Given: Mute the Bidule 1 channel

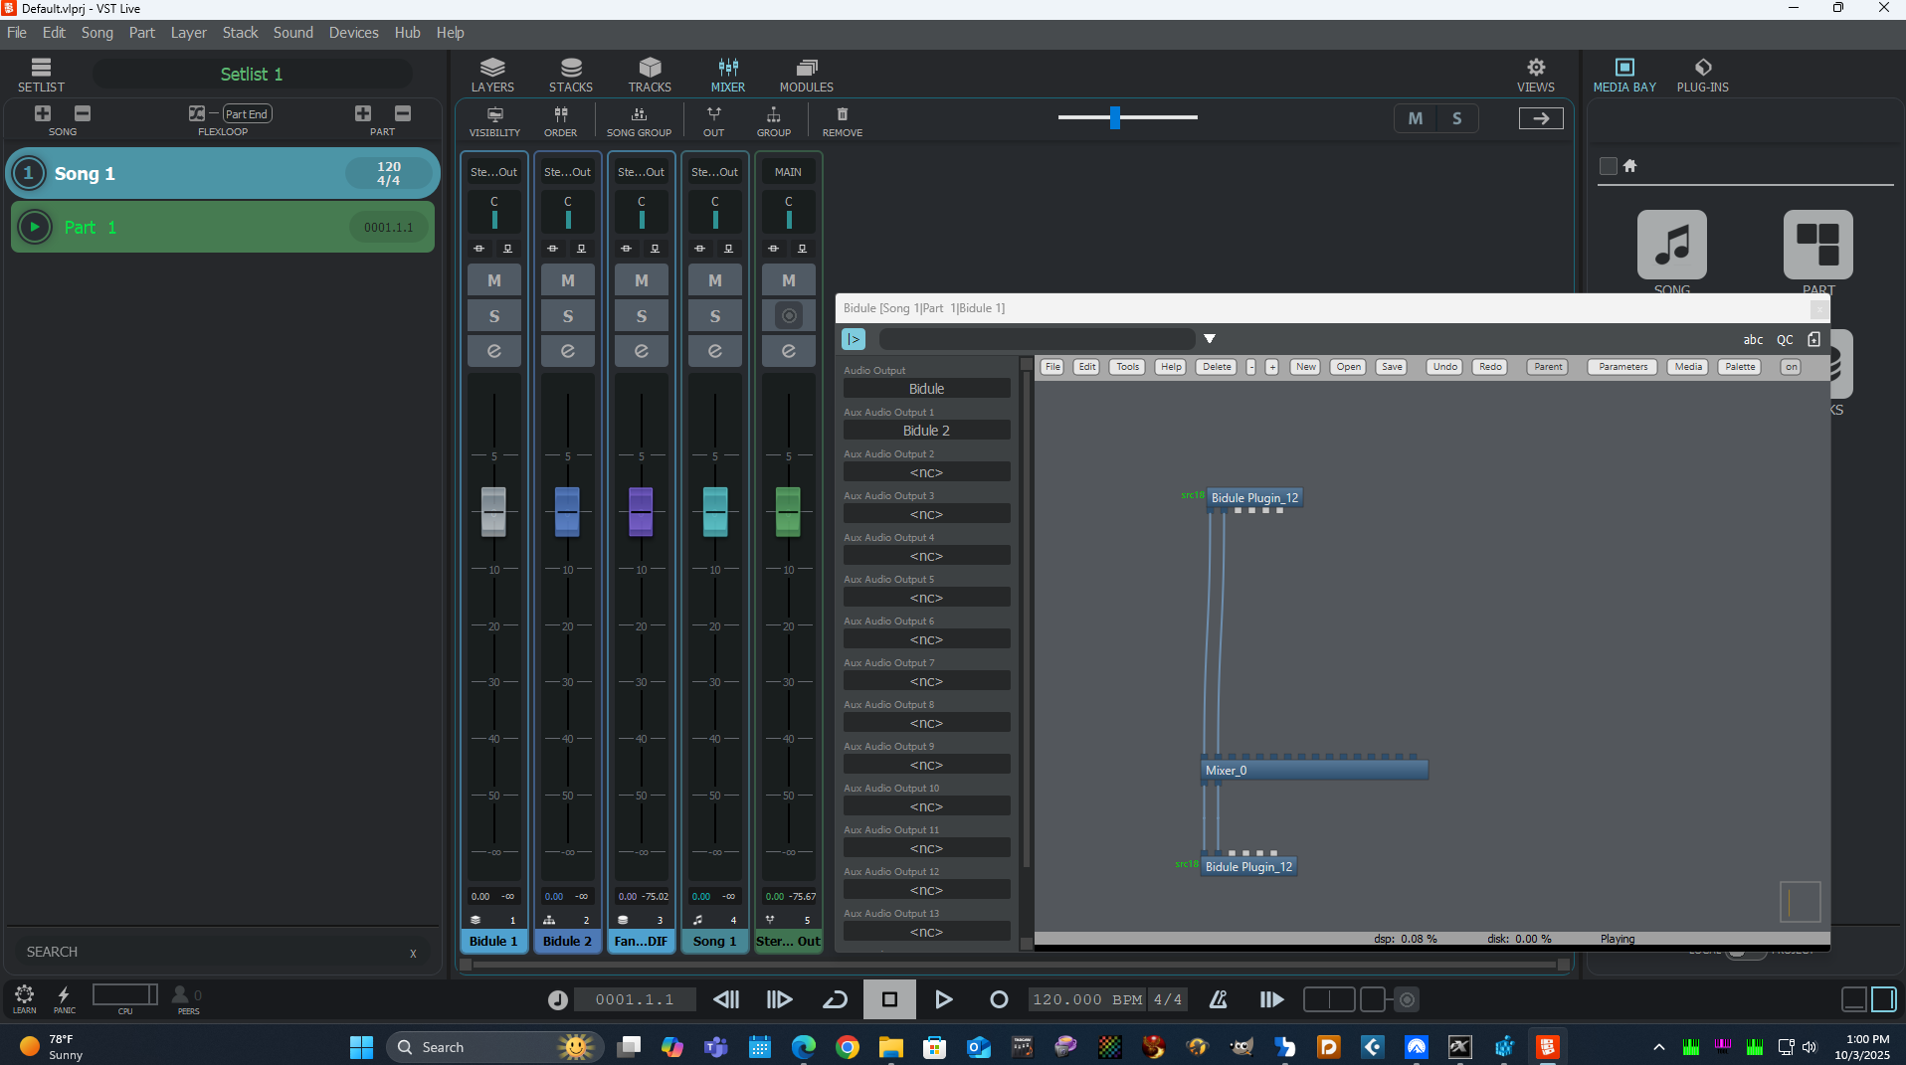Looking at the screenshot, I should 493,280.
